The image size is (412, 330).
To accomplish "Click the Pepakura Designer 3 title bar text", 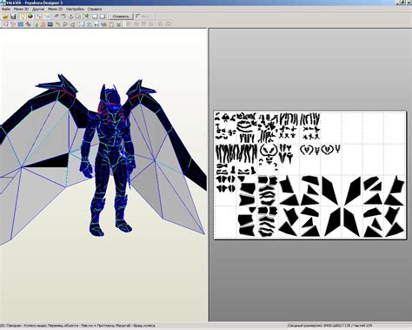I will coord(34,3).
